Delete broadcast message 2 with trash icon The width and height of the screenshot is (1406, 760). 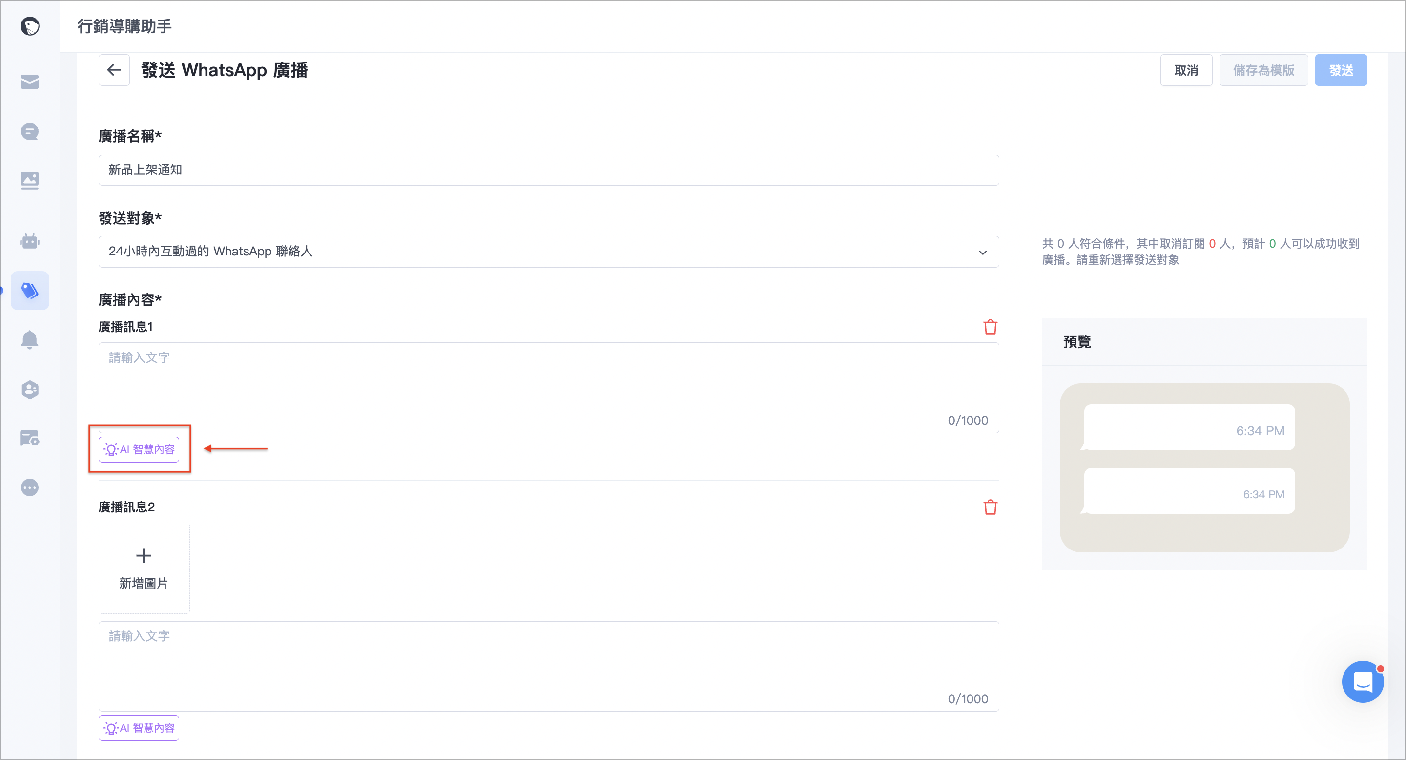[990, 507]
